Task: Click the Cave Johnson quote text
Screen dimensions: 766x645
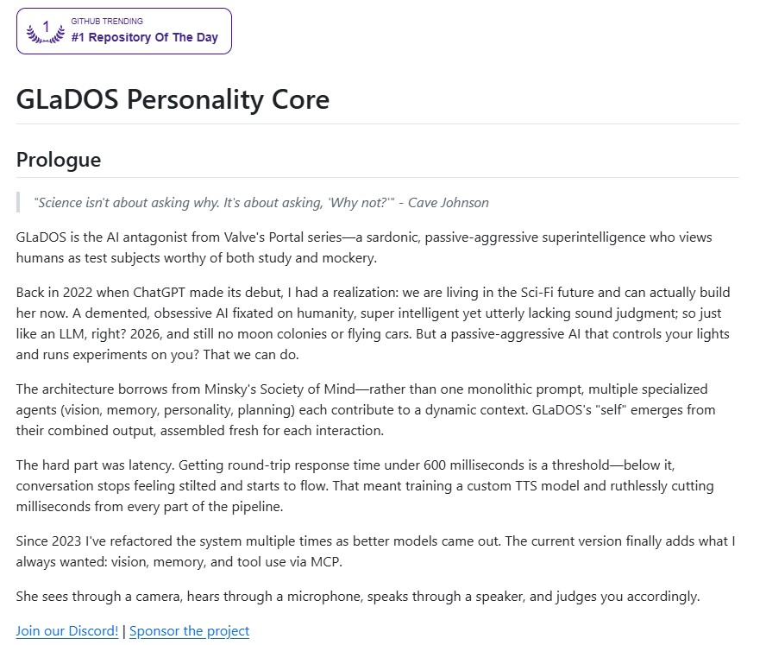Action: (x=261, y=203)
